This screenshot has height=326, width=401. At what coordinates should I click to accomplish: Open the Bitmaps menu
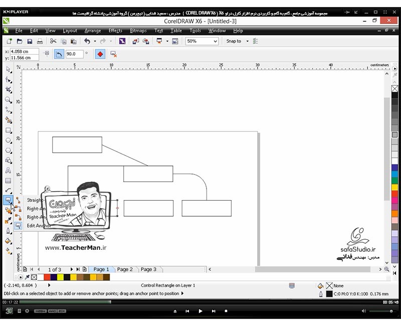pos(138,31)
